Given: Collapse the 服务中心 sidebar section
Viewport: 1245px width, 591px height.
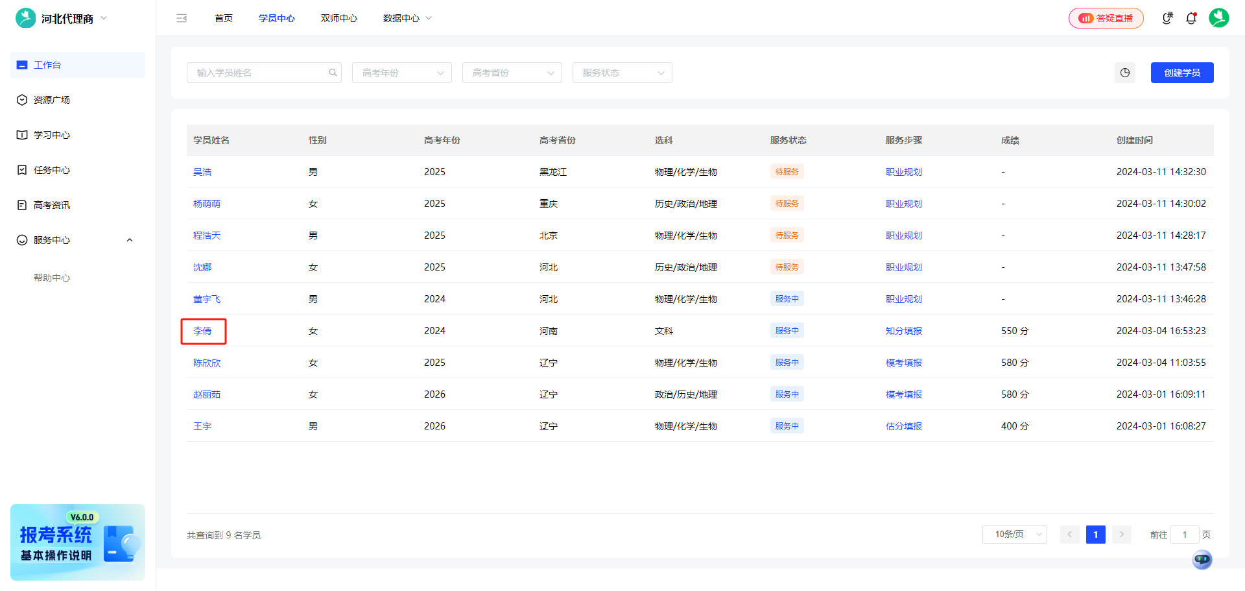Looking at the screenshot, I should (x=130, y=240).
